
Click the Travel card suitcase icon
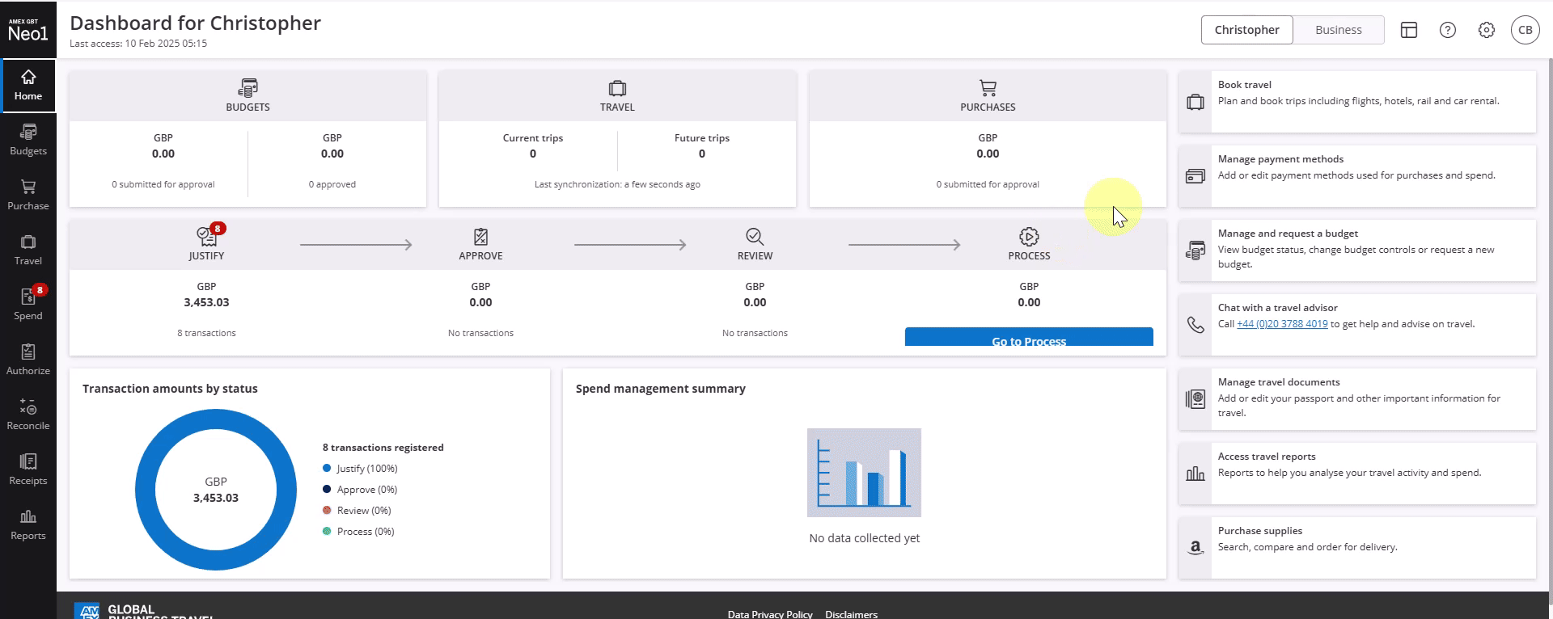point(617,87)
